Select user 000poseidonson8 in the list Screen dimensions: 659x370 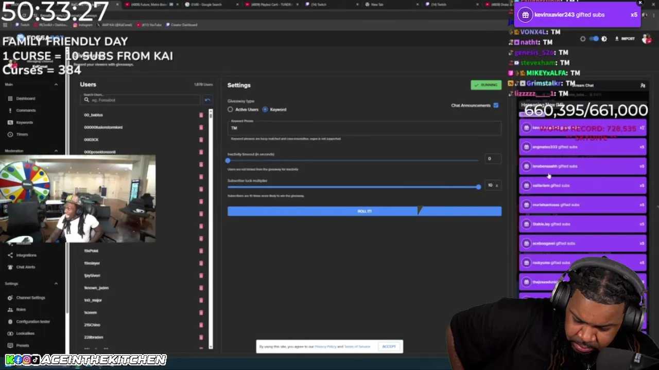tap(100, 152)
